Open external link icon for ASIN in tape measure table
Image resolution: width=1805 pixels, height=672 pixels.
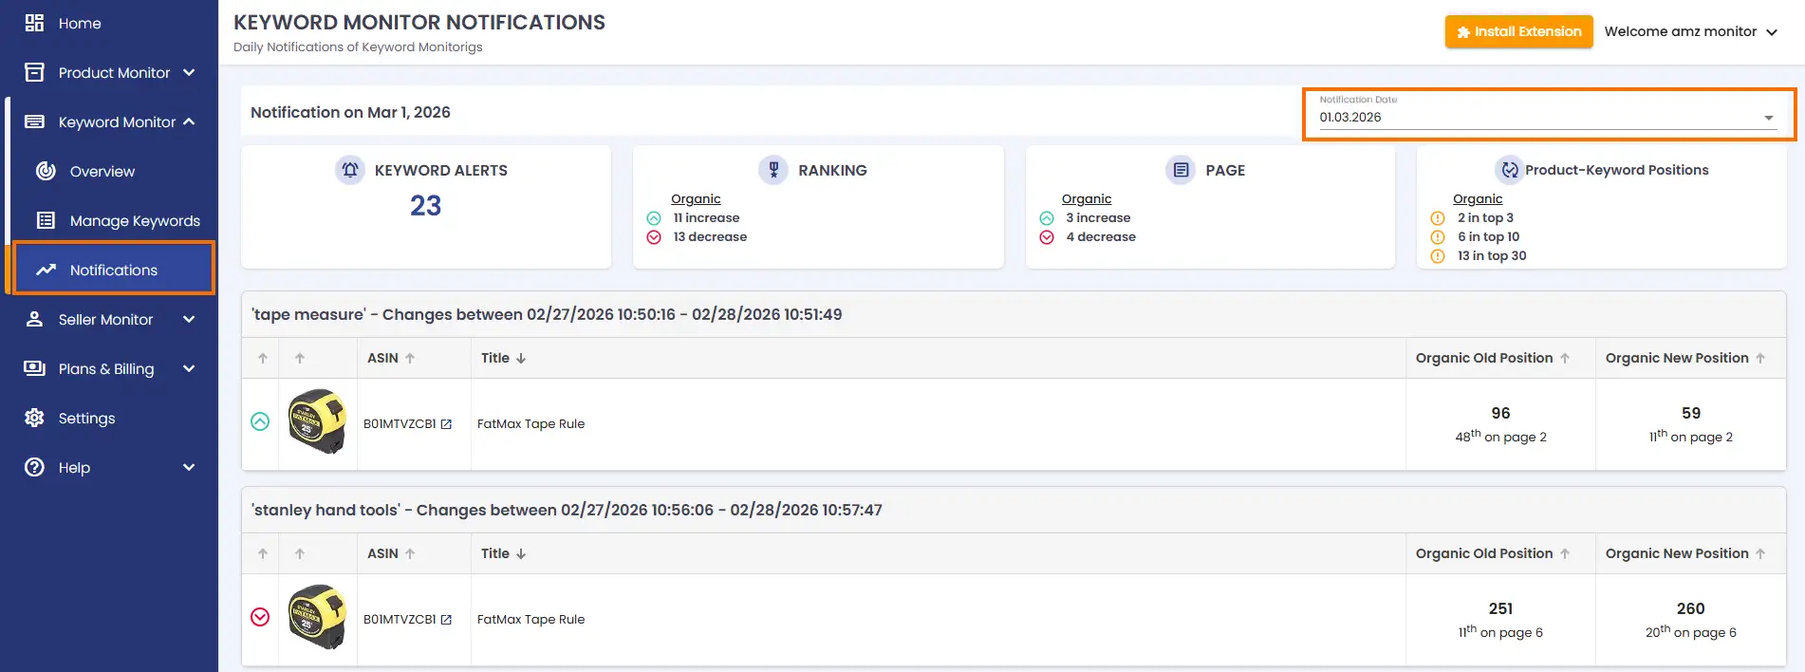(x=446, y=424)
